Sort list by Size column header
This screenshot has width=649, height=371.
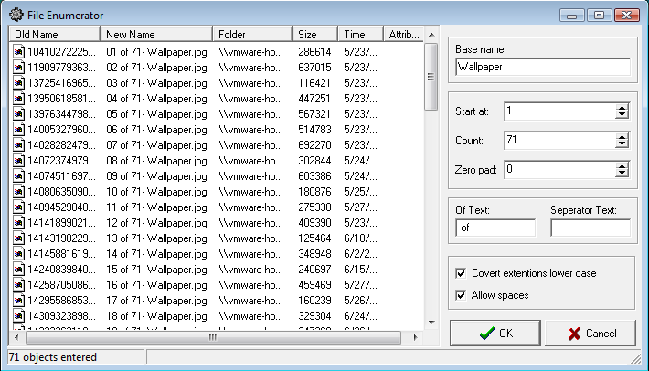point(315,35)
